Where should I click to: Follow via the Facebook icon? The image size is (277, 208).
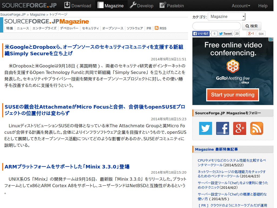(x=223, y=128)
